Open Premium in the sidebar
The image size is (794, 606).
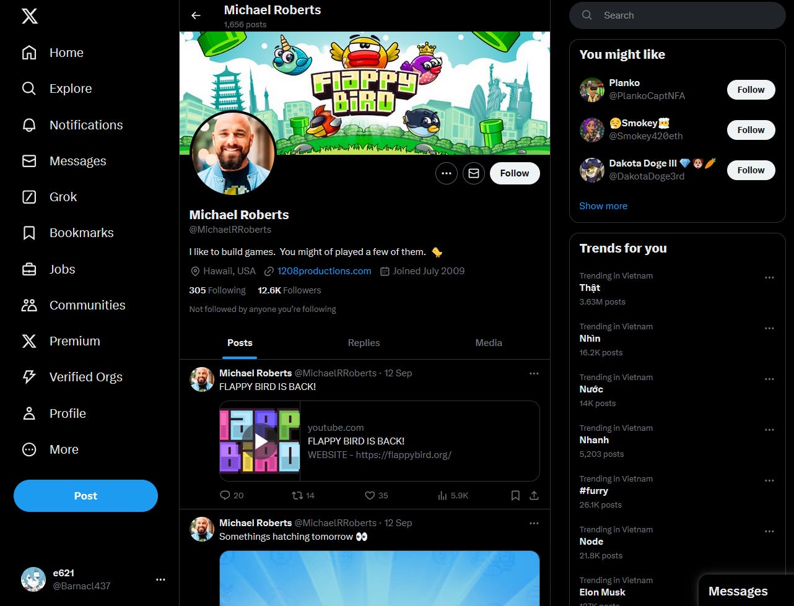(61, 341)
